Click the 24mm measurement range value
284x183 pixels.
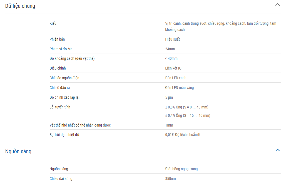[170, 49]
